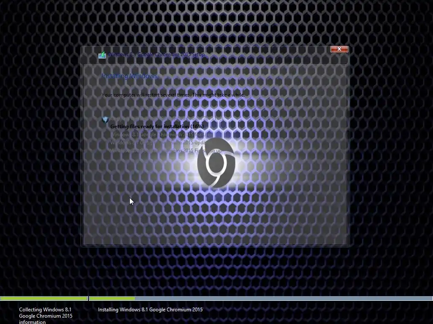Click the 'Chromium 2015 updates' step line
433x324 pixels.
pos(159,143)
